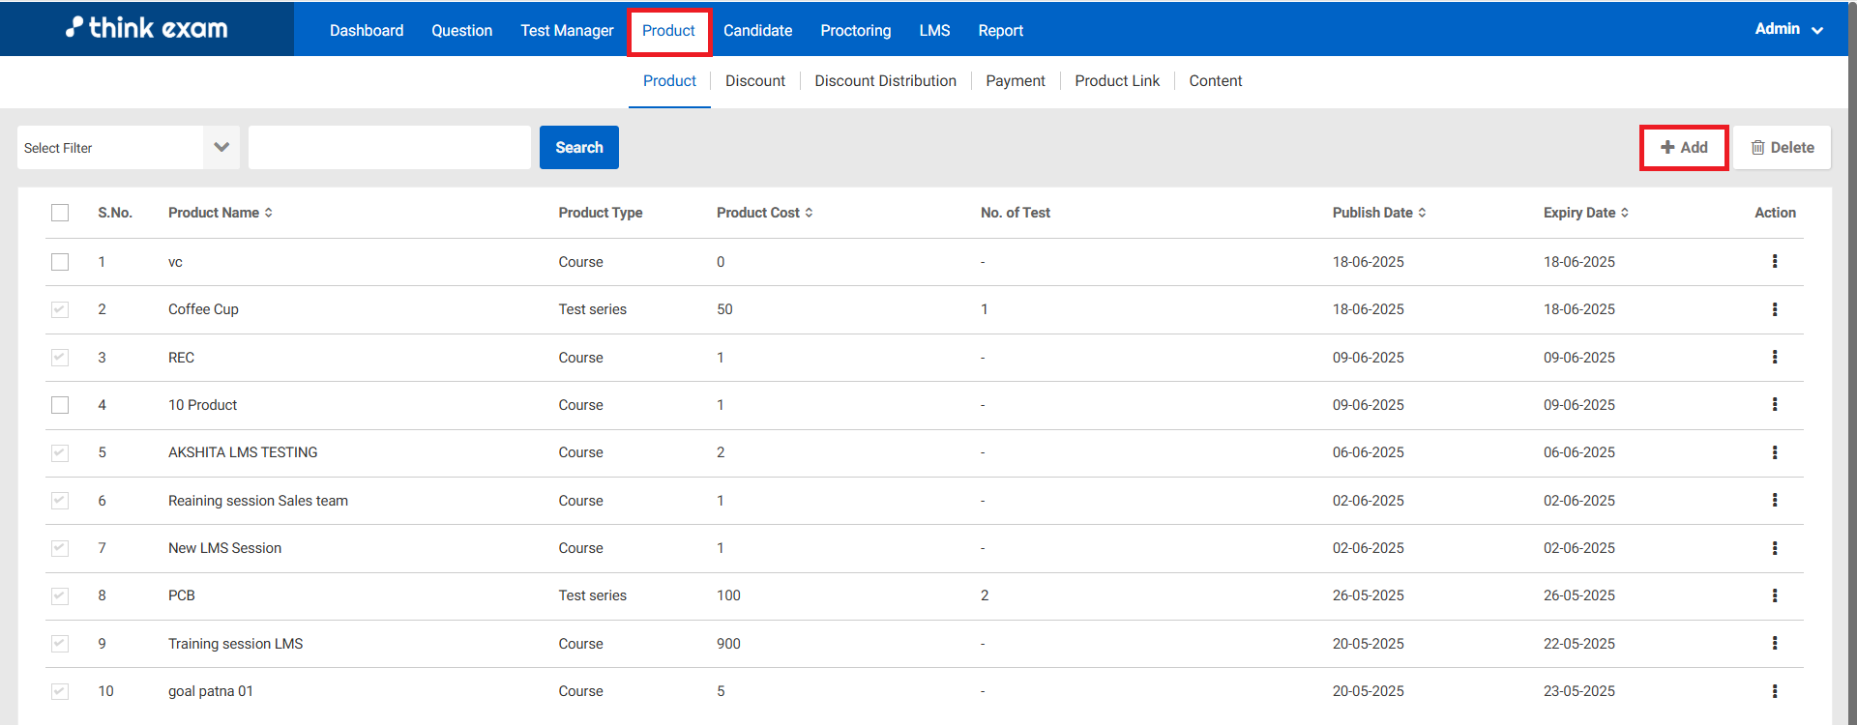
Task: Sort by Product Cost column
Action: click(x=809, y=213)
